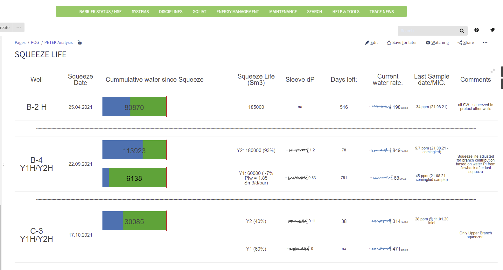Open the SYSTEMS menu

coord(140,12)
